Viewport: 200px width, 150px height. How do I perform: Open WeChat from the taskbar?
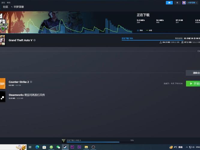pos(58,147)
